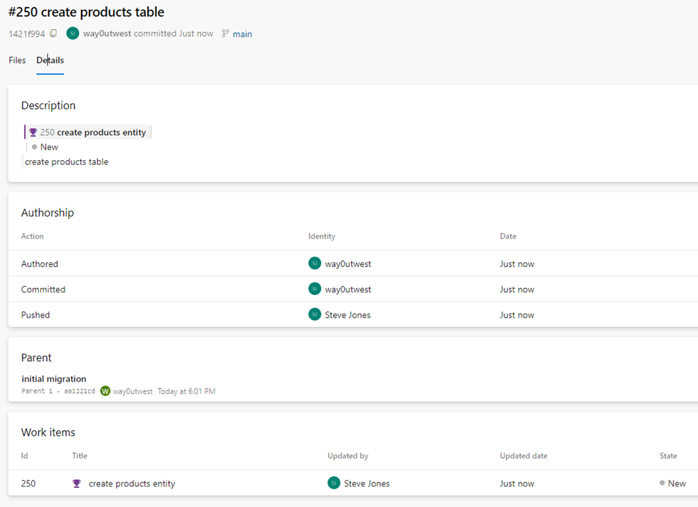Click way0utwest's avatar in the Authored row

[x=314, y=263]
